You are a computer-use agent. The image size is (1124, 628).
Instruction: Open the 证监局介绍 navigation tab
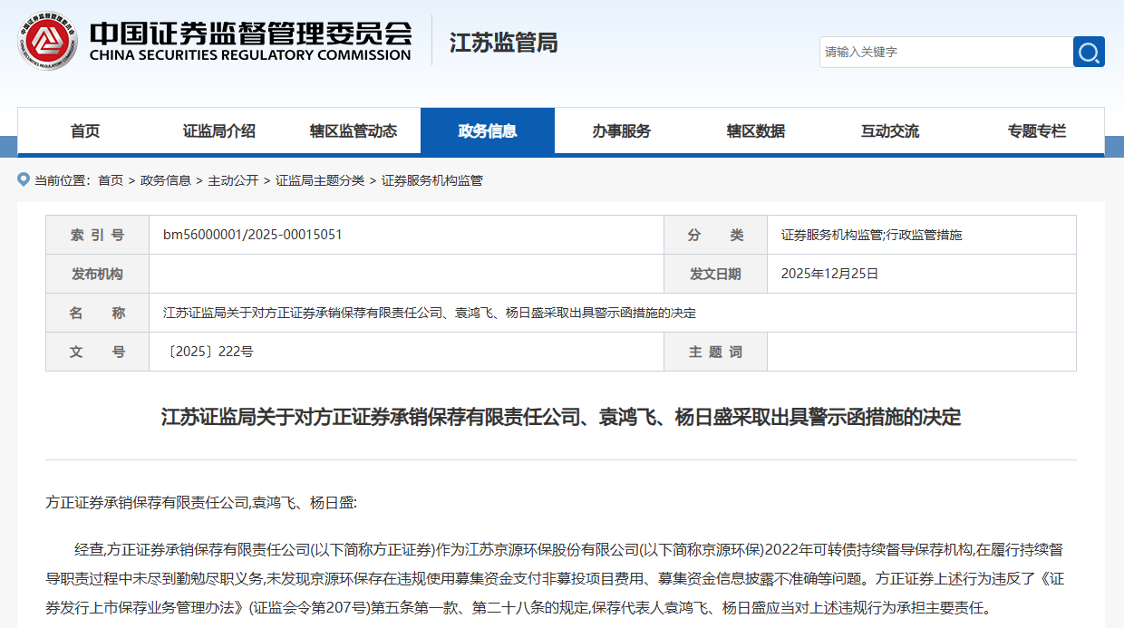(219, 131)
